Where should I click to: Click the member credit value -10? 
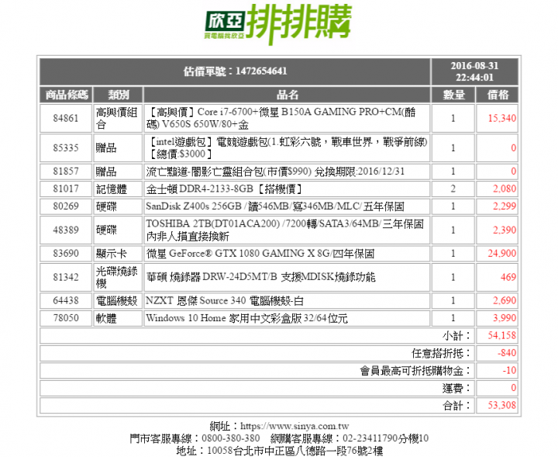(509, 370)
